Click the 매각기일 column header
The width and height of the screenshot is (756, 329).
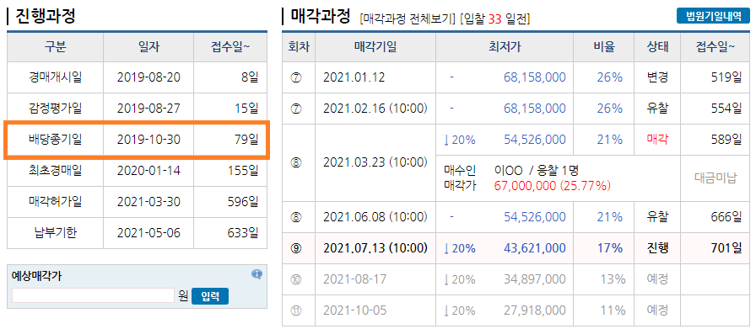coord(375,46)
